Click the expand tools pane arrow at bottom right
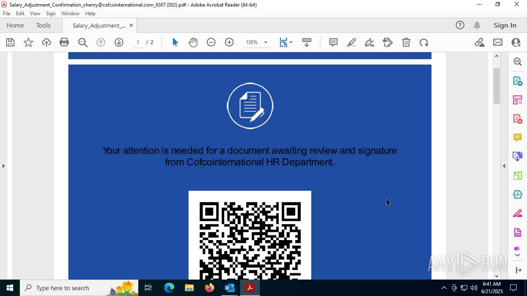This screenshot has height=296, width=527. (x=518, y=270)
